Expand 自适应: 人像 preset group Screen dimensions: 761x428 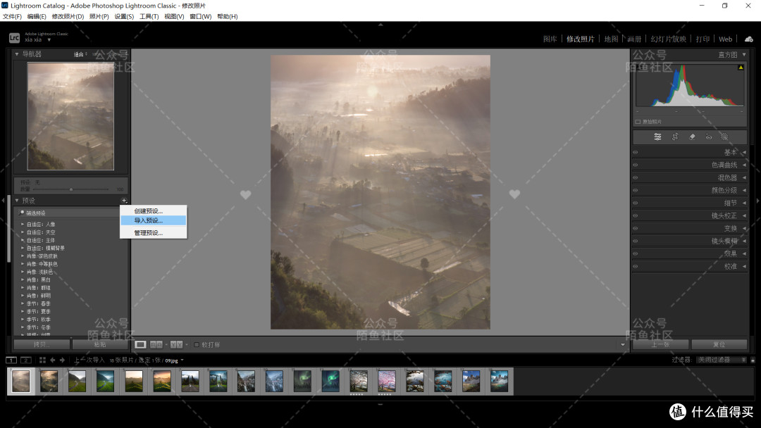[x=23, y=225]
